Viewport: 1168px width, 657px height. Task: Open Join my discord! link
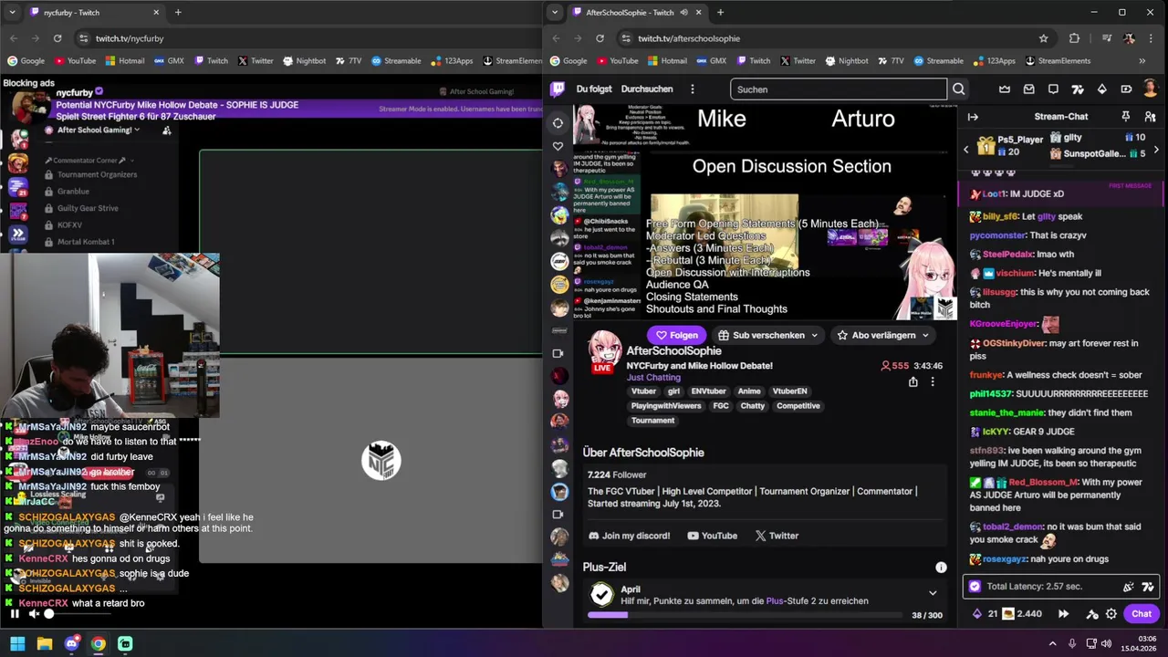tap(630, 536)
